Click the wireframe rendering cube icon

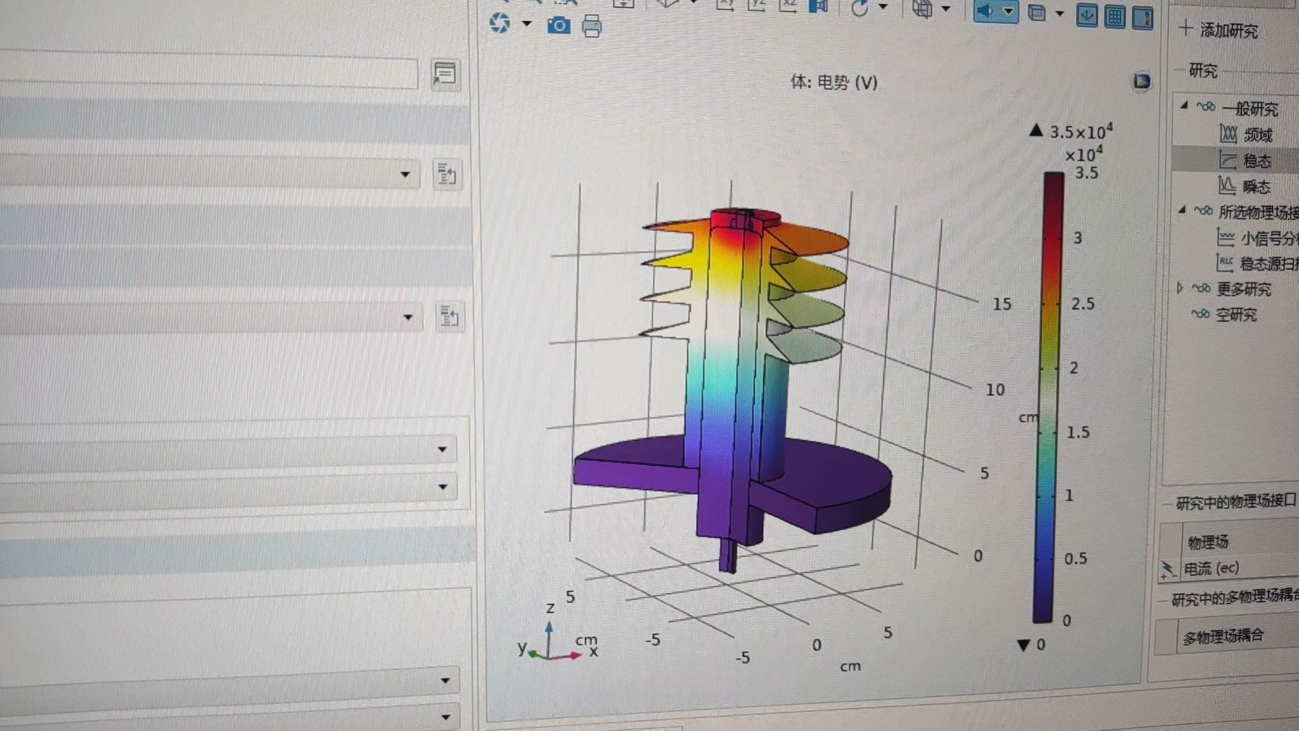tap(922, 9)
